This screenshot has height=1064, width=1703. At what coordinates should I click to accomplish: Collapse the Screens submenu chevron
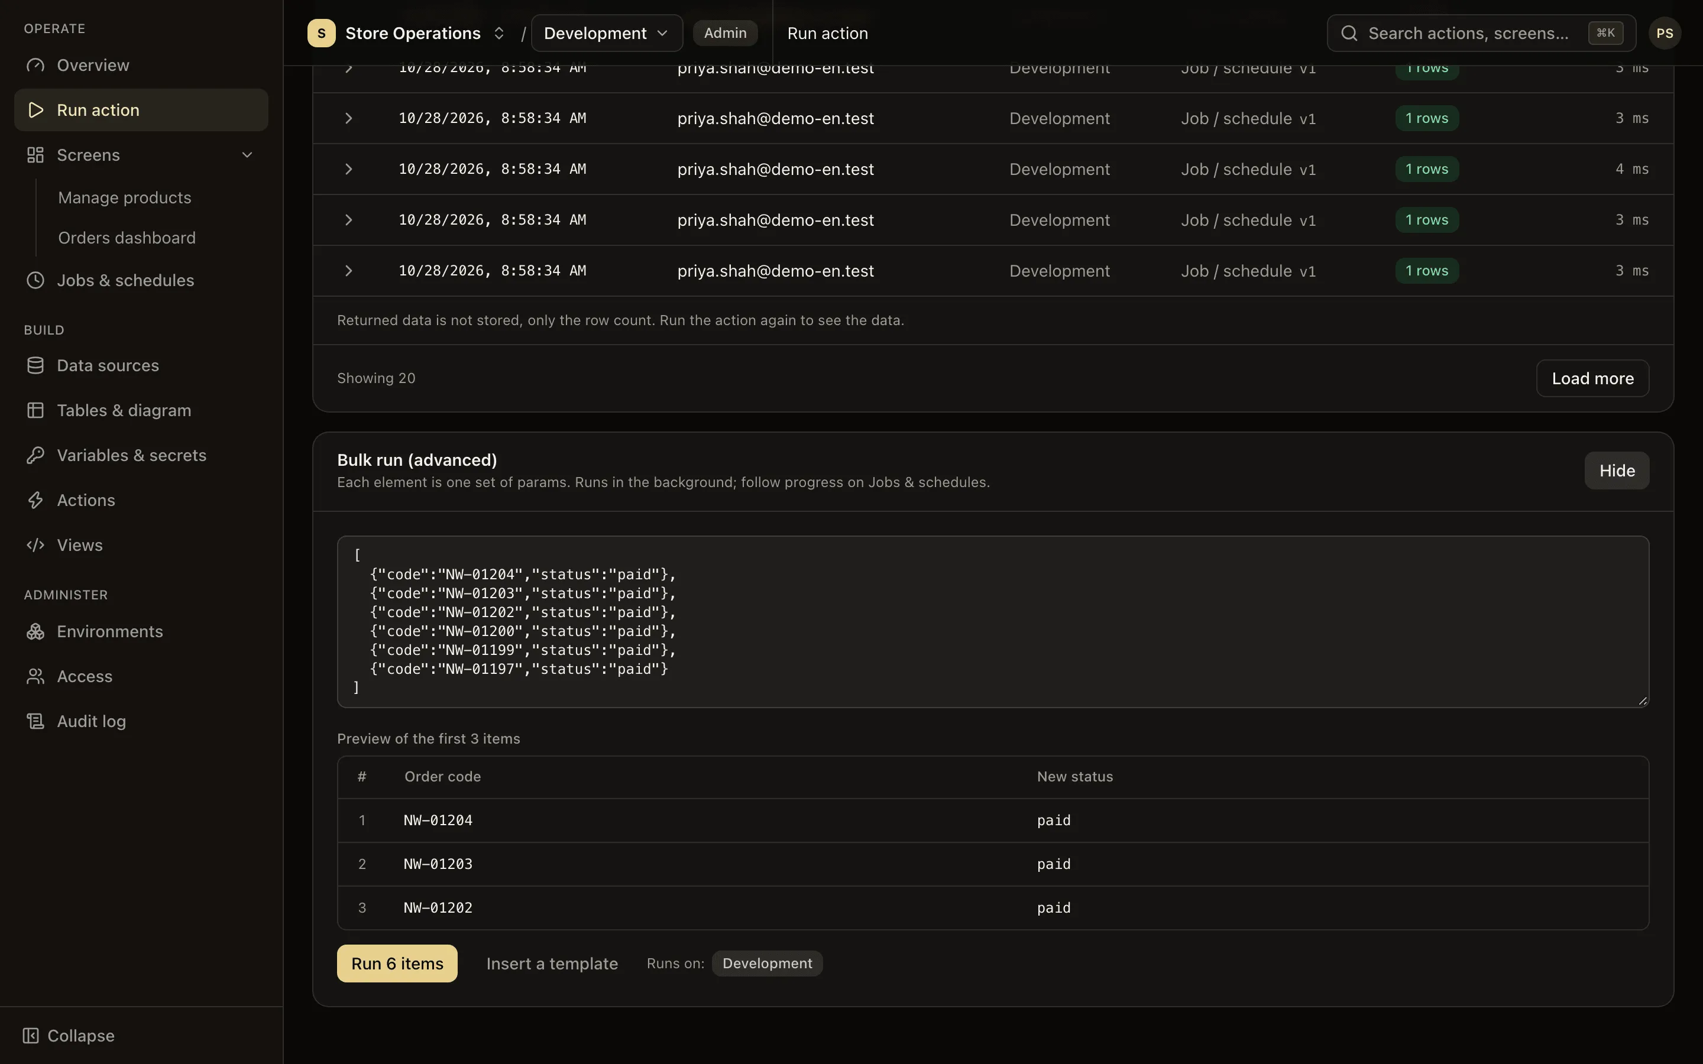pos(247,155)
